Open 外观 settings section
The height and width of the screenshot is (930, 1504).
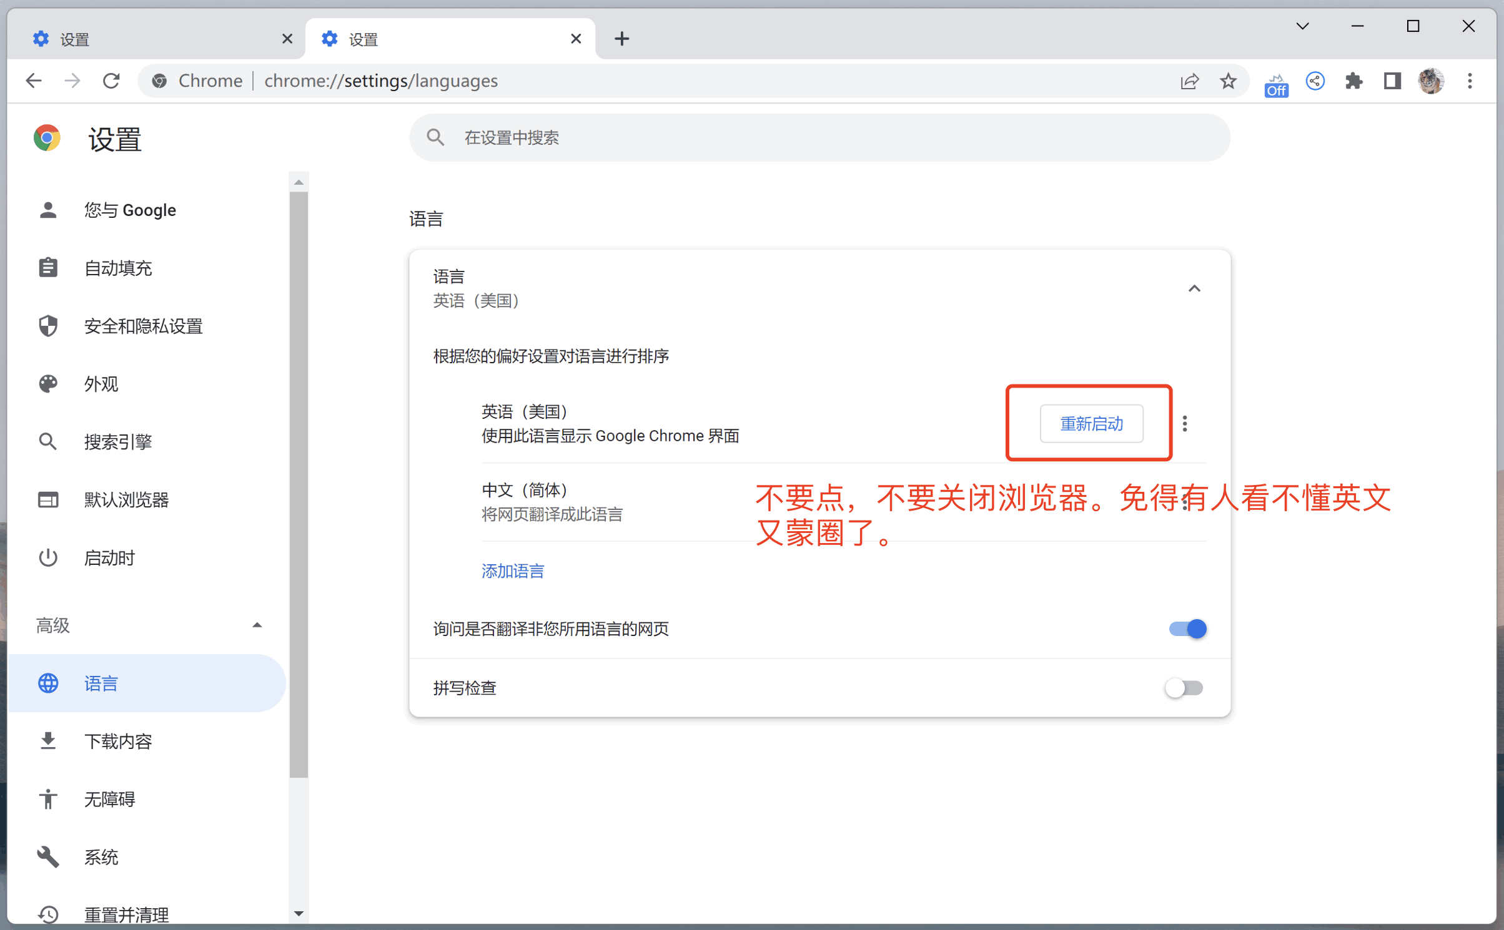147,384
